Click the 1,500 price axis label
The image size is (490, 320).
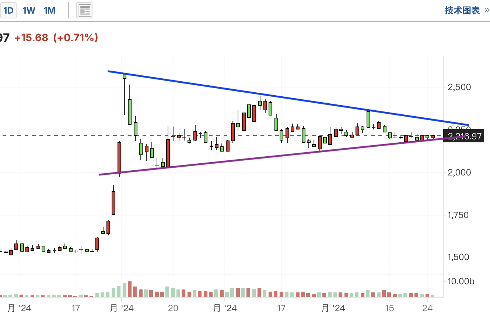[x=459, y=257]
